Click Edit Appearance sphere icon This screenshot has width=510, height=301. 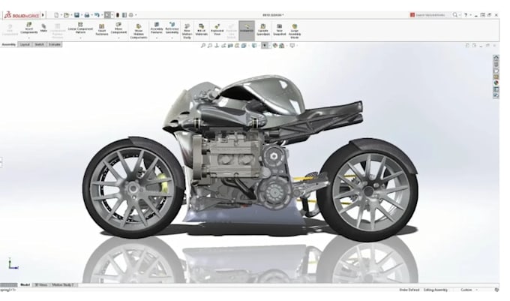pyautogui.click(x=274, y=46)
